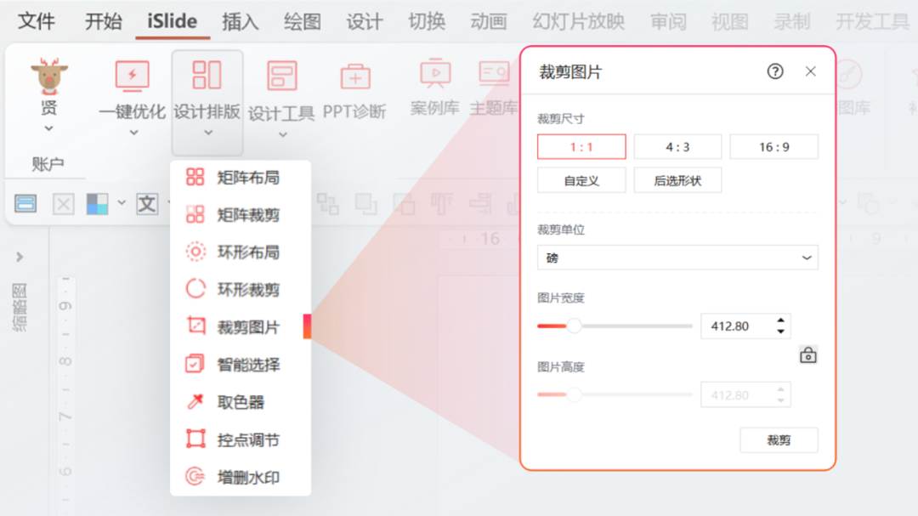Toggle the aspect ratio lock icon

pos(808,355)
